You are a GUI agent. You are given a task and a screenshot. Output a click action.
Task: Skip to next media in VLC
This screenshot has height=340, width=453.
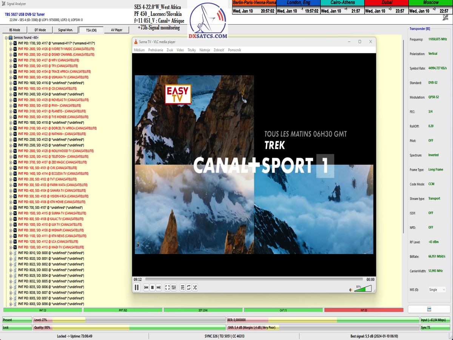[x=159, y=287]
